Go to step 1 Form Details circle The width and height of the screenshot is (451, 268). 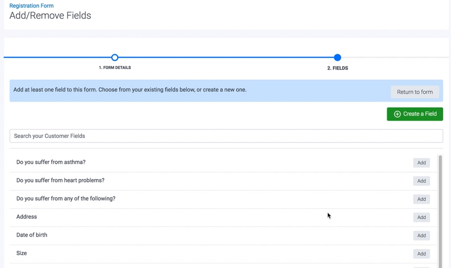115,58
